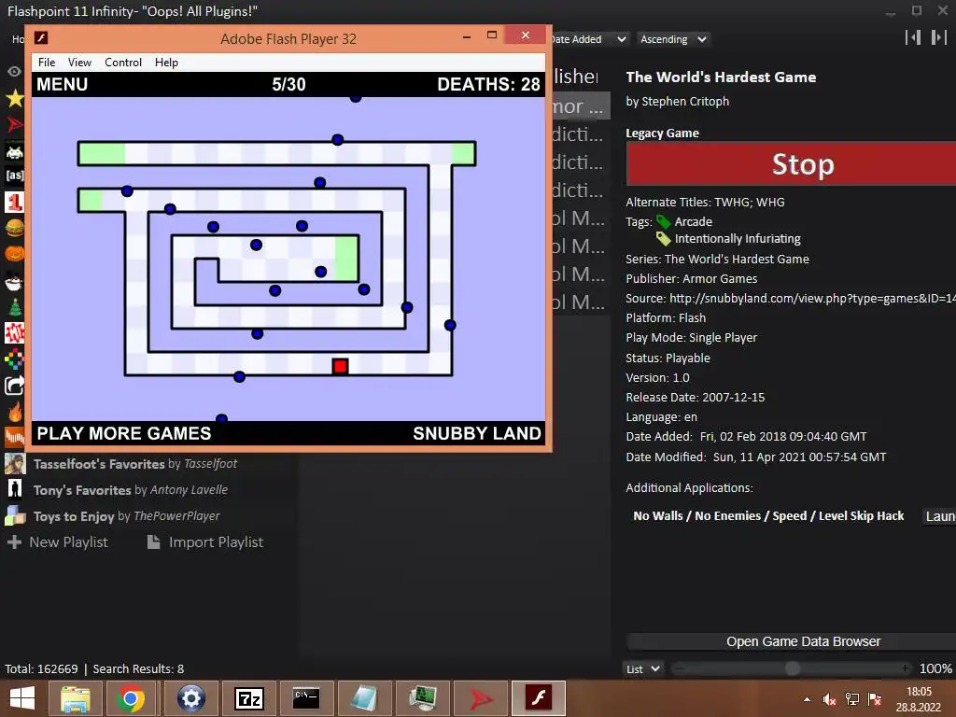Screen dimensions: 956x717
Task: Click the Flash logo icon in Flash Player title bar
Action: (41, 37)
